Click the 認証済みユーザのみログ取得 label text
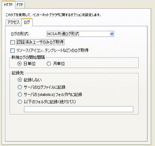The image size is (155, 146). tap(40, 42)
